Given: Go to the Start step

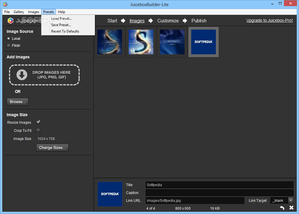Looking at the screenshot, I should pos(112,21).
